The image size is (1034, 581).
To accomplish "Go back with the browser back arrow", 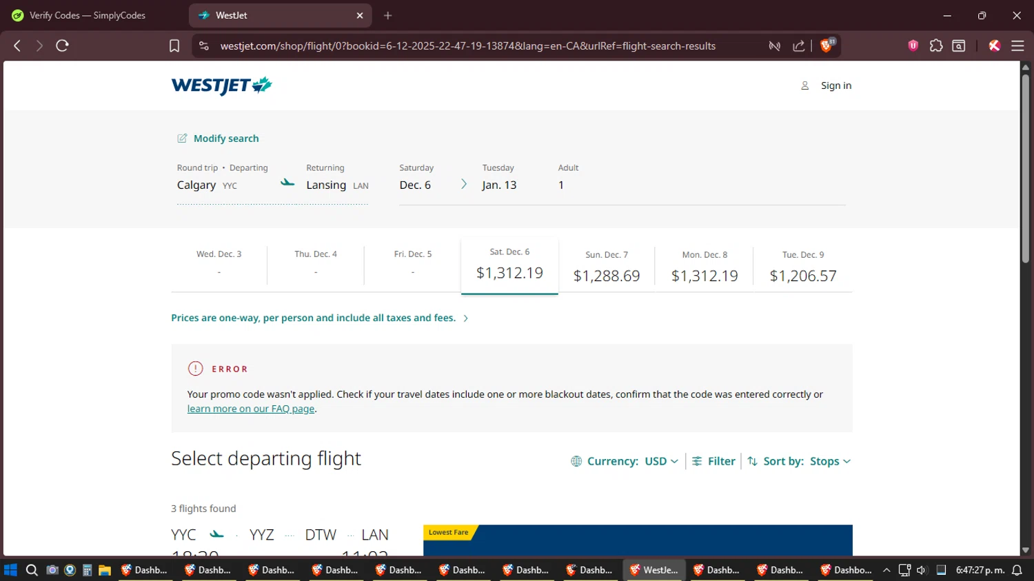I will pyautogui.click(x=17, y=45).
